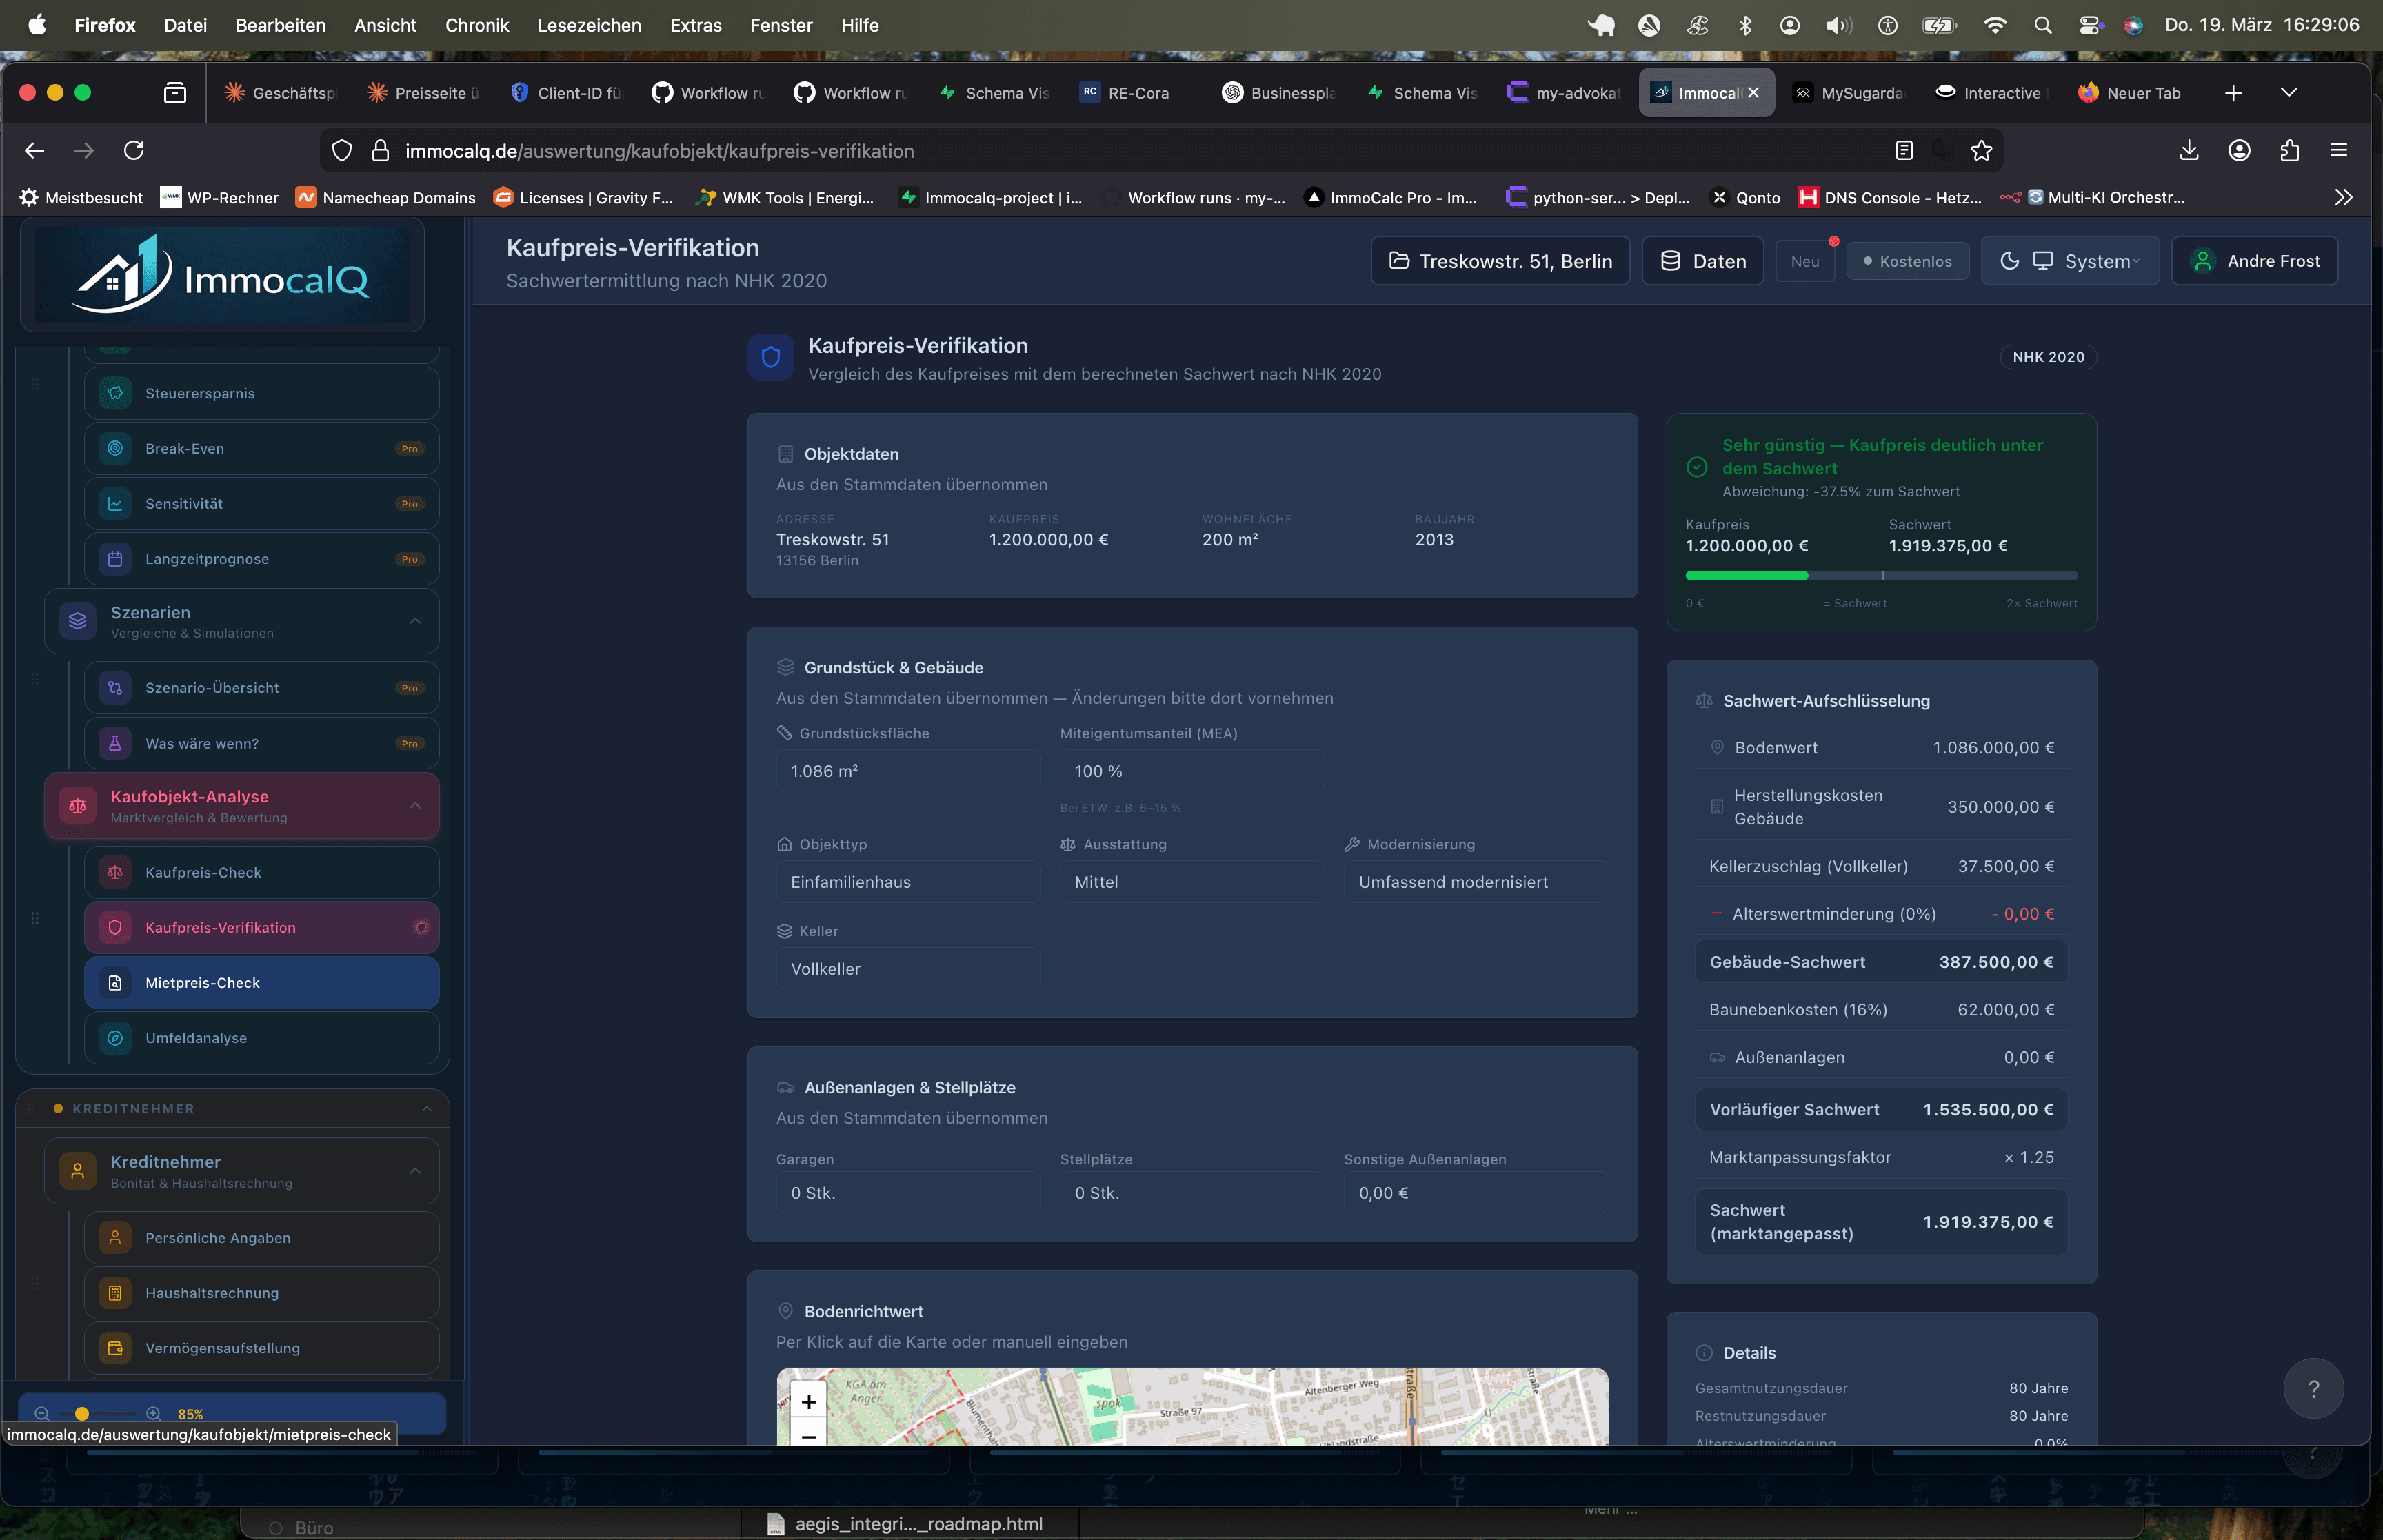
Task: Open the Andre Frost user menu
Action: pos(2254,261)
